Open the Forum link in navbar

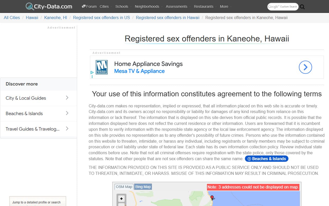pyautogui.click(x=89, y=6)
